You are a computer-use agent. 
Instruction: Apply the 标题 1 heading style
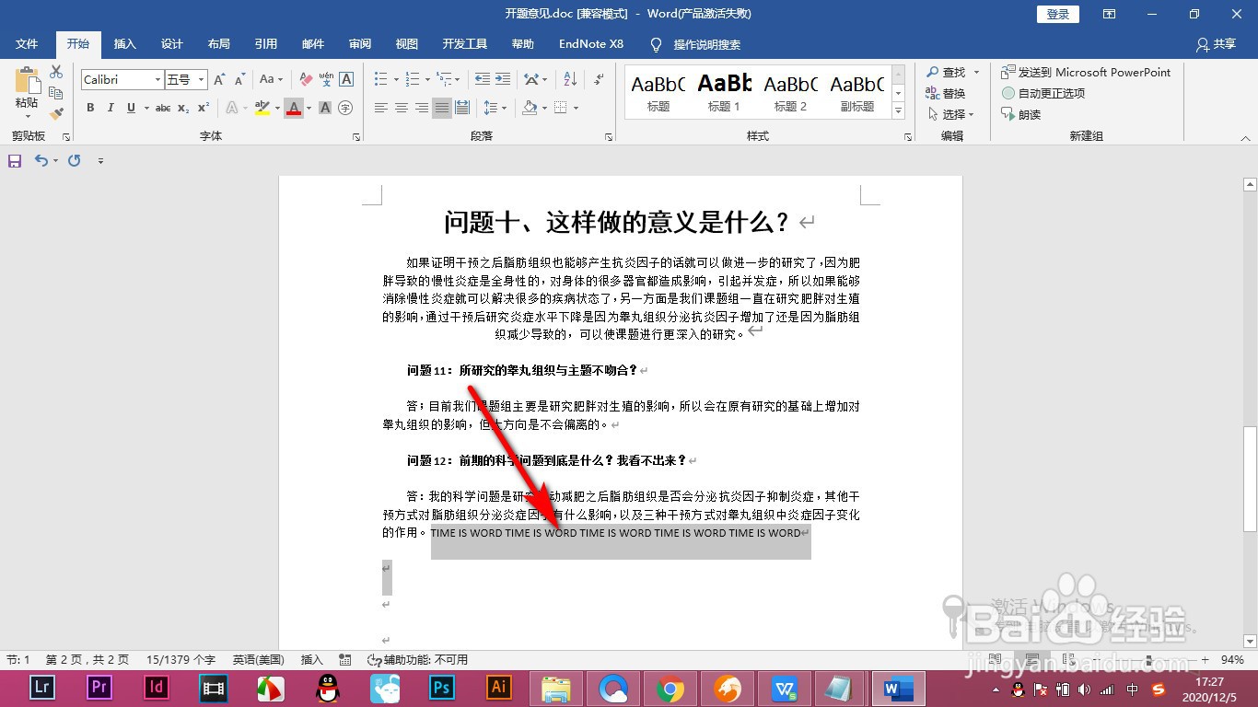[x=724, y=91]
